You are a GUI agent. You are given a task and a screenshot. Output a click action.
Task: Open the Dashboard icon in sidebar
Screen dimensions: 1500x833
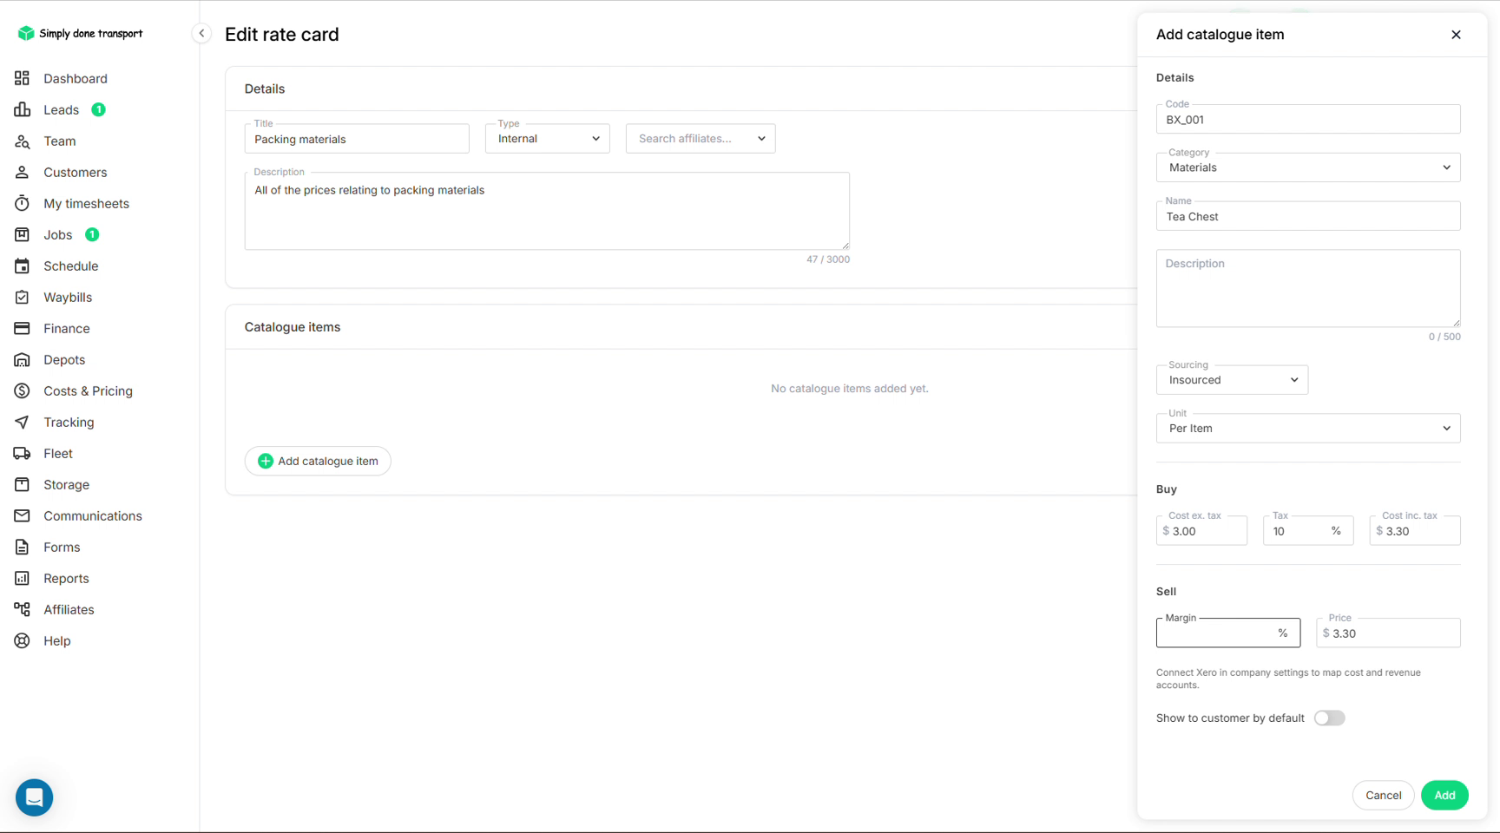22,78
